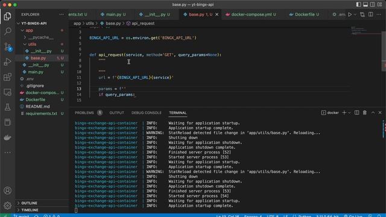This screenshot has width=386, height=217.
Task: Show the DEBUG CONSOLE panel tab
Action: [147, 113]
